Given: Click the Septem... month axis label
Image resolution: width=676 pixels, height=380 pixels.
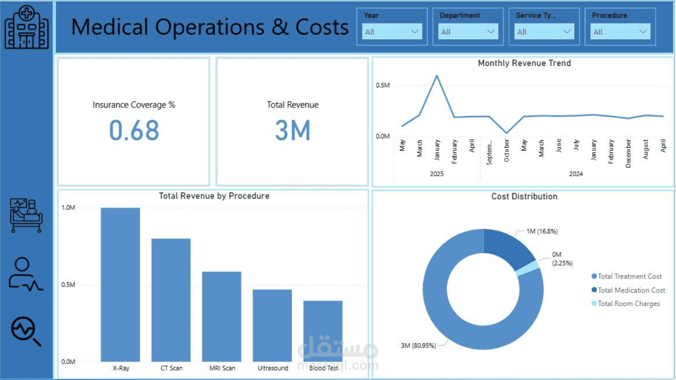Looking at the screenshot, I should pos(489,151).
